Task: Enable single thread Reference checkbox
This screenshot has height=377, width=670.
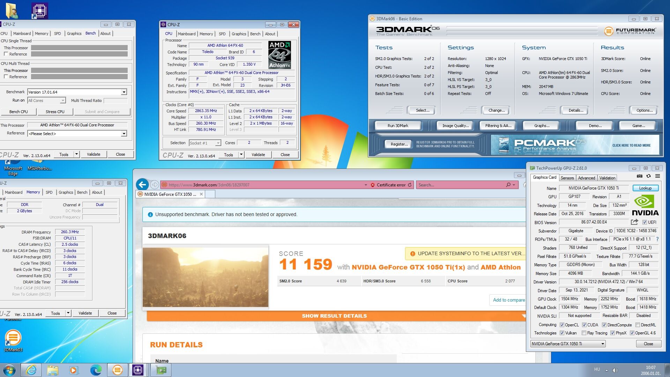Action: [6, 54]
